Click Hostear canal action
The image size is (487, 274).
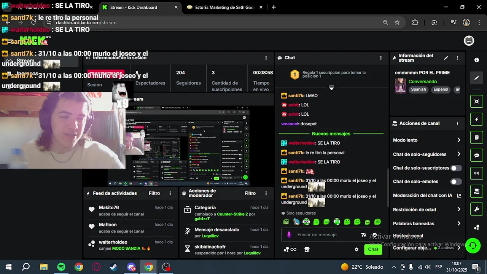click(408, 236)
